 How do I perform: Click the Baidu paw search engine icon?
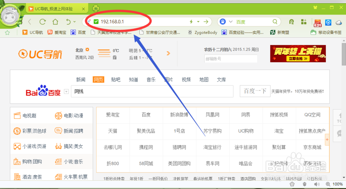(x=223, y=21)
